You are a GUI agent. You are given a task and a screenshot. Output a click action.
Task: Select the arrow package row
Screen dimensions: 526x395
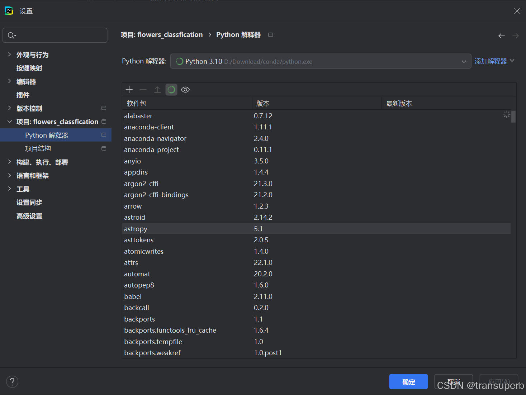[x=316, y=206]
